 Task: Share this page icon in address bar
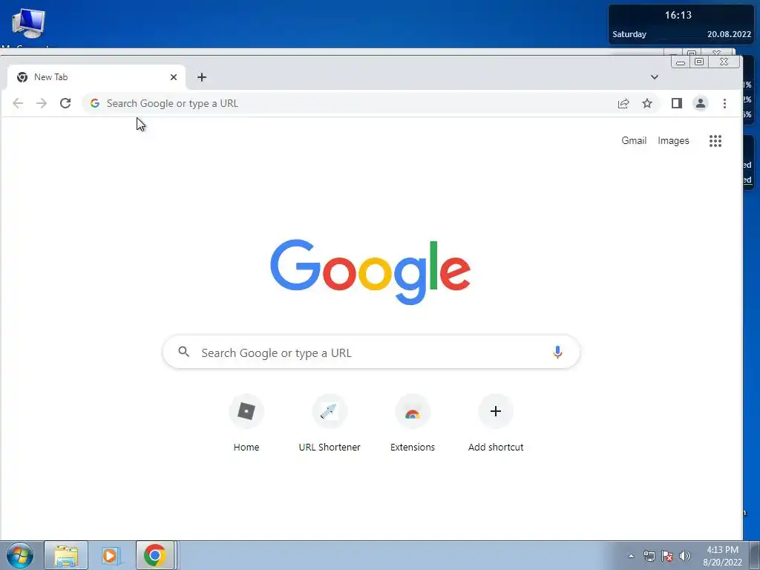[623, 103]
